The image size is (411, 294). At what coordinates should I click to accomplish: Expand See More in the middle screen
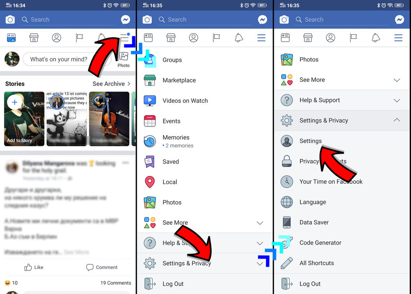[x=205, y=223]
